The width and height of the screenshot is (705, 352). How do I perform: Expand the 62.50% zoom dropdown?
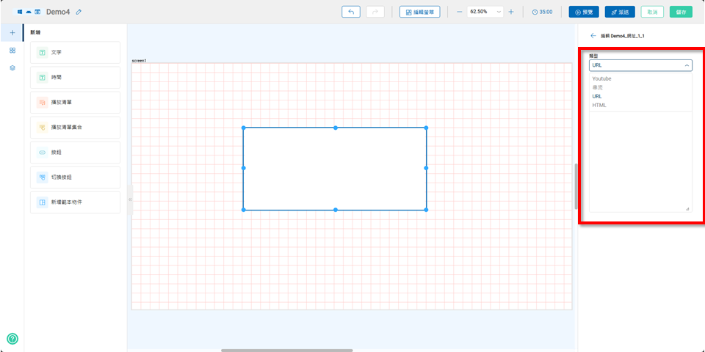coord(485,12)
